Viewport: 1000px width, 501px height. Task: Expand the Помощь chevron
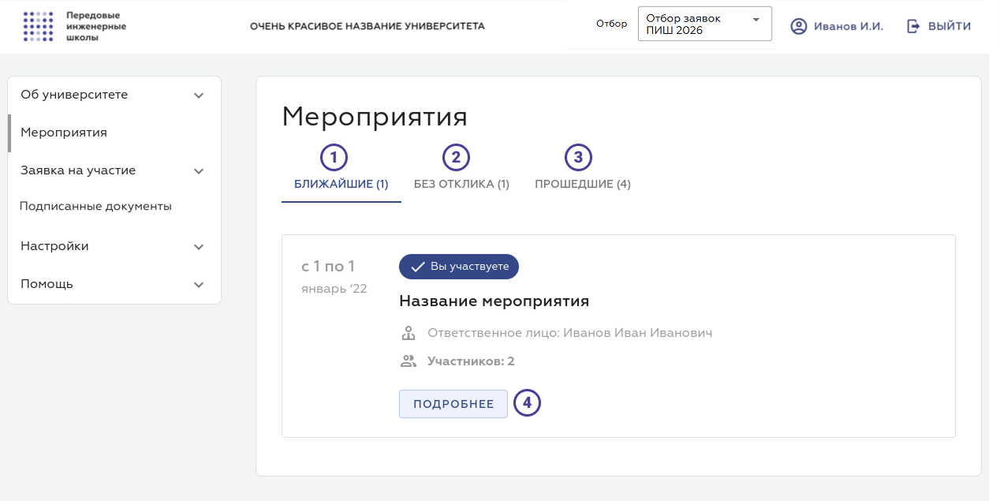(199, 285)
